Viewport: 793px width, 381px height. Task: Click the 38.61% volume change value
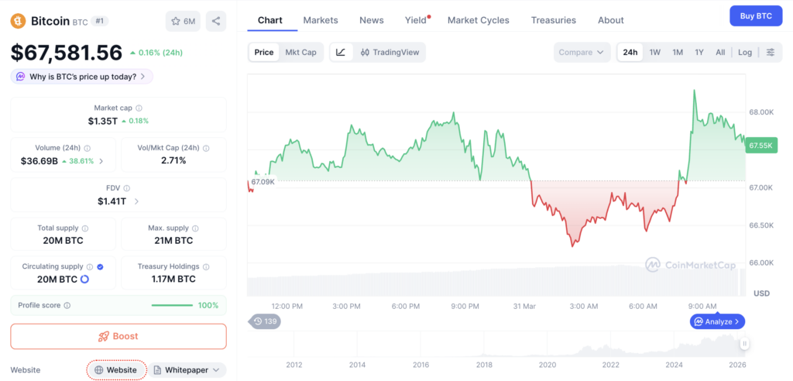[x=82, y=161]
